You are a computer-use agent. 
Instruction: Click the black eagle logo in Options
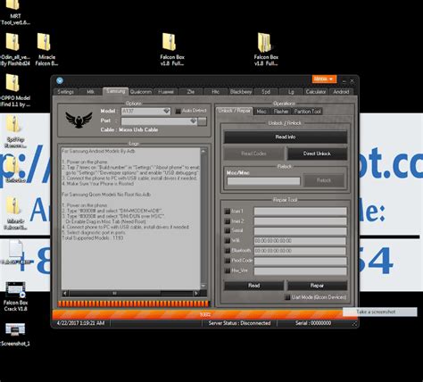tap(79, 120)
